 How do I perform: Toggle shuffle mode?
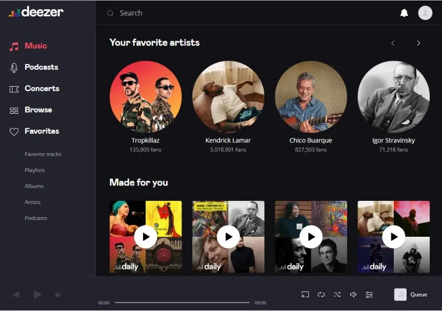tap(337, 295)
